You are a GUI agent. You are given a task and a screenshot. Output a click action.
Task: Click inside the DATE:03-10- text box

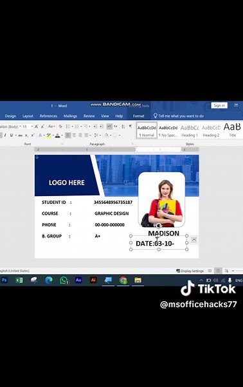click(x=159, y=243)
